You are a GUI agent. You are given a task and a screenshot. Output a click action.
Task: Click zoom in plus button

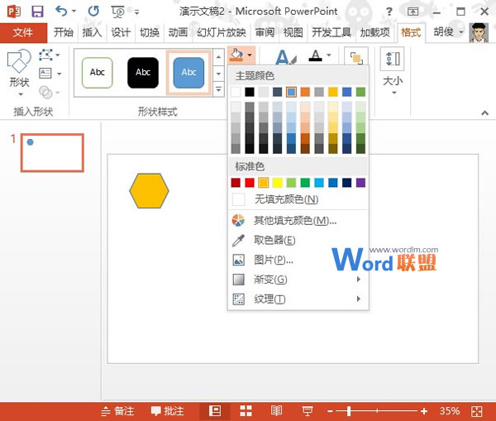click(424, 411)
